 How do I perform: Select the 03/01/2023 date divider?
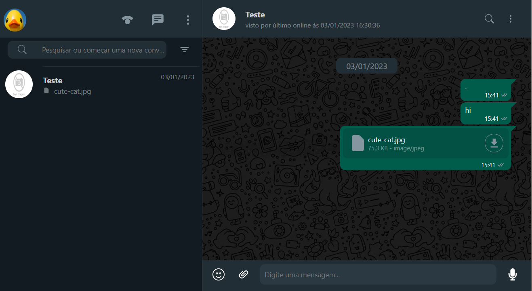click(366, 65)
